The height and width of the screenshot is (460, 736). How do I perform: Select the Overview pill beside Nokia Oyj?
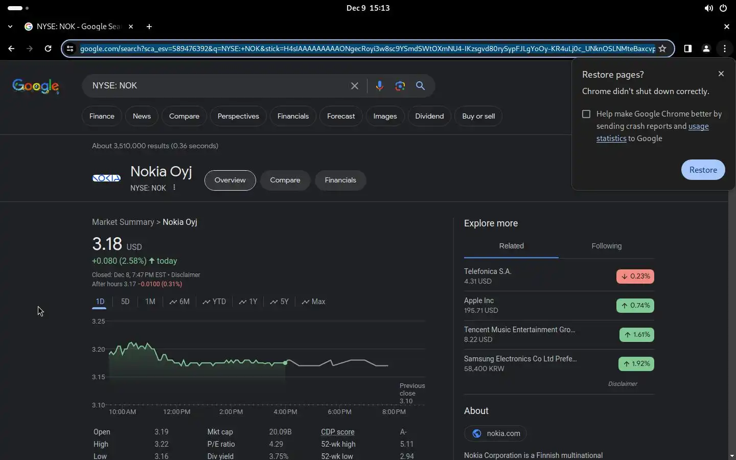[x=230, y=180]
